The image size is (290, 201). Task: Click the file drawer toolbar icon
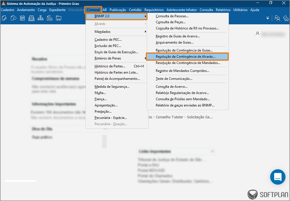pos(31,18)
